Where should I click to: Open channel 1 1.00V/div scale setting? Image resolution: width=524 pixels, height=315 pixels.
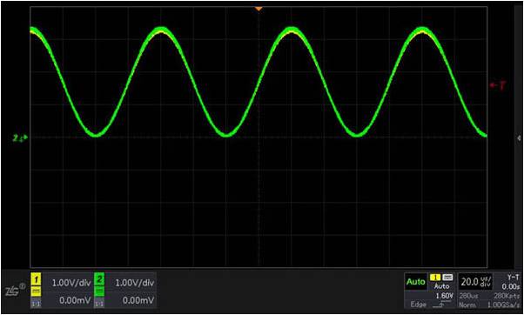point(71,283)
